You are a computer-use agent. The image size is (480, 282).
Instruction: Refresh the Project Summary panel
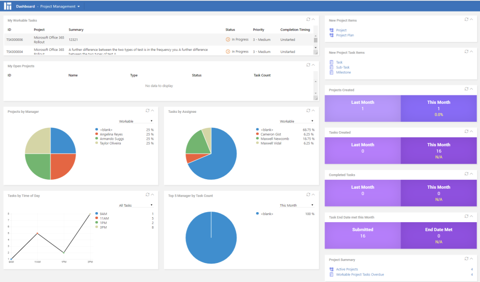pyautogui.click(x=466, y=259)
